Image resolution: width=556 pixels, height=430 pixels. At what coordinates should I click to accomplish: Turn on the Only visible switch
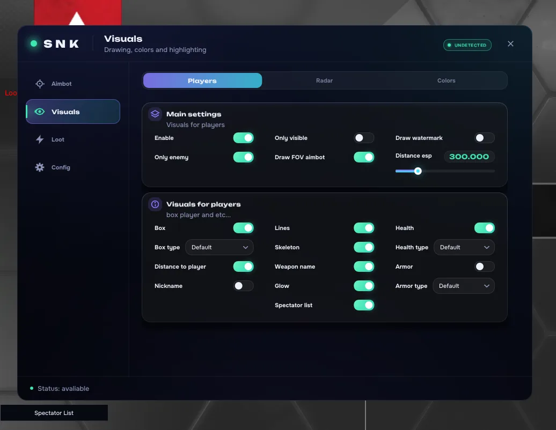pyautogui.click(x=364, y=138)
